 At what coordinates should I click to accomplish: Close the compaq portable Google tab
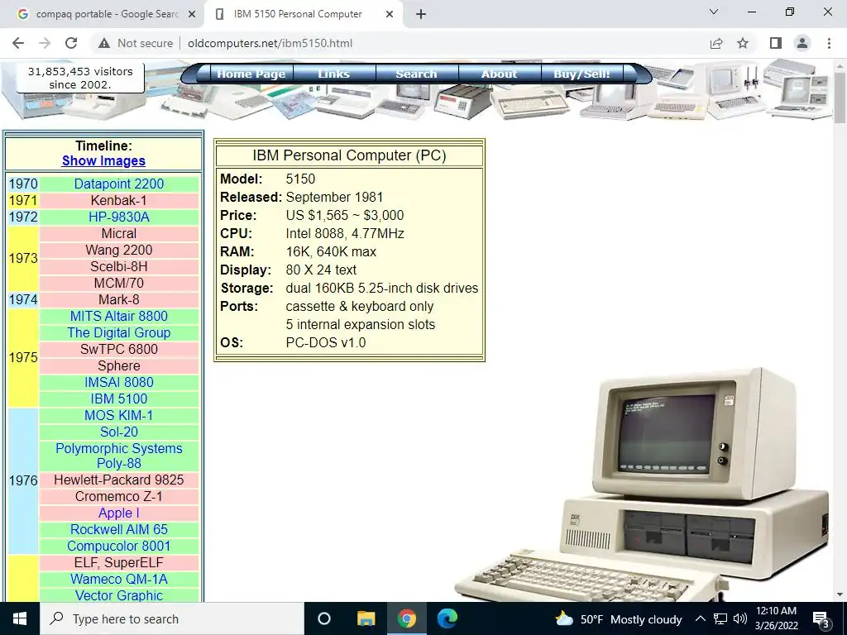192,15
